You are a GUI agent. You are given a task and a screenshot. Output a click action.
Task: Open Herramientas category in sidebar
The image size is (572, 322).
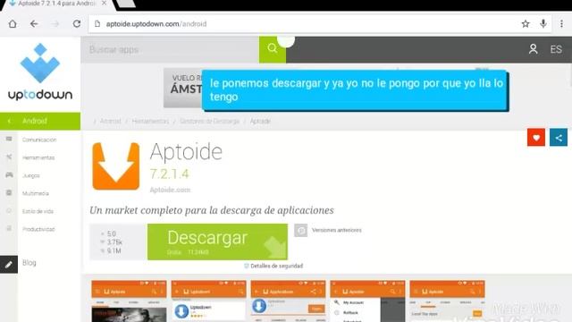click(38, 157)
